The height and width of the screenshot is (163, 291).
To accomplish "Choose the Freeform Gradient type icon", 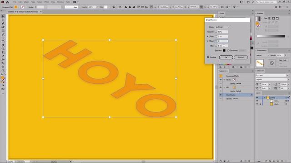I will (277, 18).
